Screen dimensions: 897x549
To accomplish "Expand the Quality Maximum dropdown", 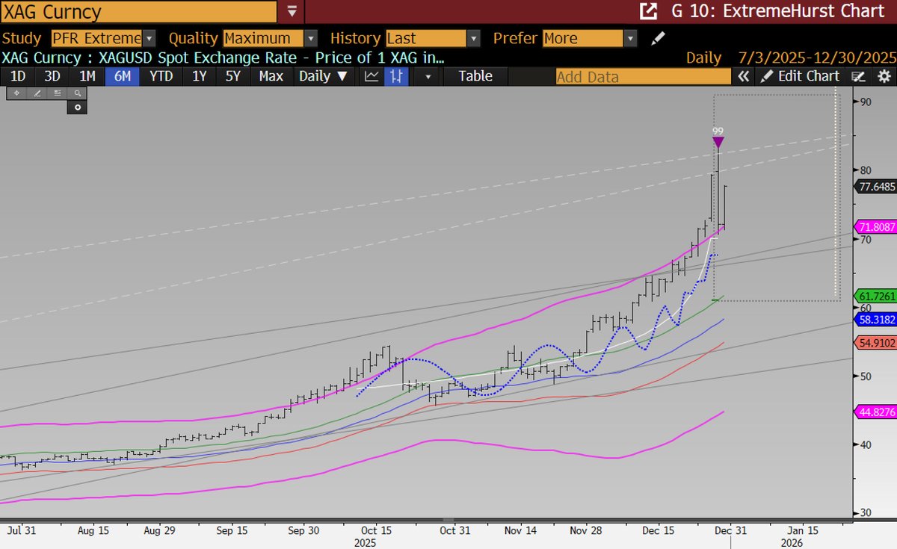I will (310, 37).
